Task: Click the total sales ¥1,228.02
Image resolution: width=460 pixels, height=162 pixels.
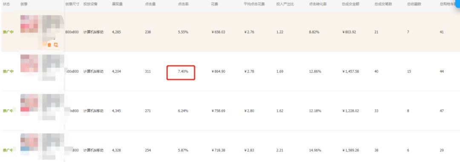Action: point(351,111)
